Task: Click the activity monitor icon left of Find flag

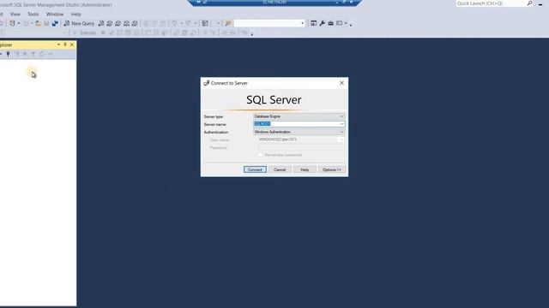Action: point(205,23)
